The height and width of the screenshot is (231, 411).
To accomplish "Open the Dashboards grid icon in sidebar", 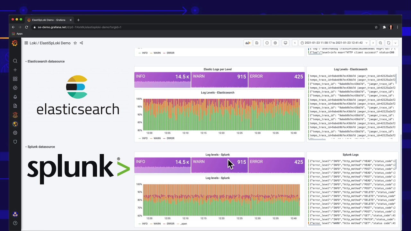I will (15, 79).
